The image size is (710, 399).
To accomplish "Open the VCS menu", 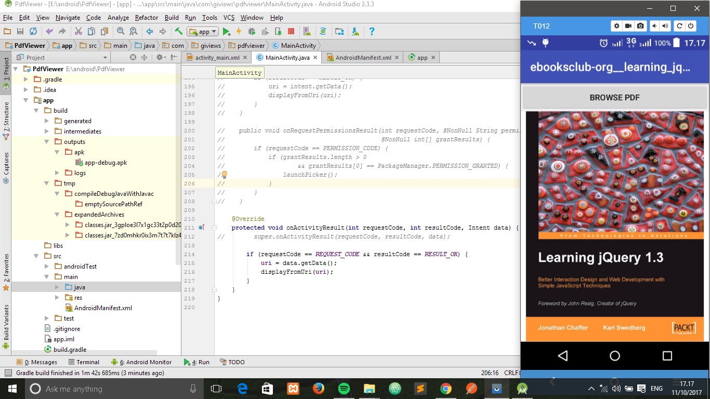I will (x=229, y=18).
